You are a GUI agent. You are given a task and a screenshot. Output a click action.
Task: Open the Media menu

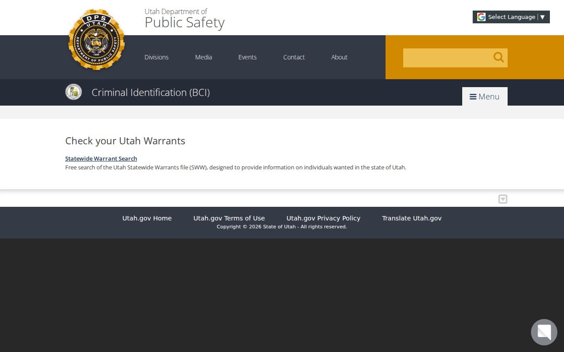click(204, 57)
